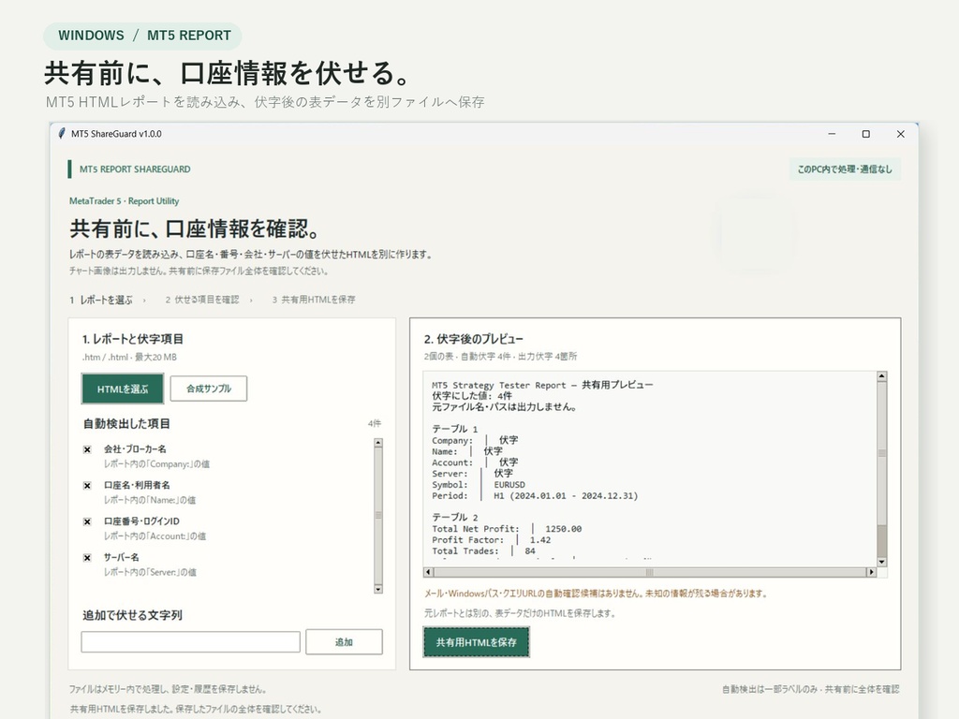The width and height of the screenshot is (959, 719).
Task: Minimize the MT5 ShareGuard window
Action: (x=832, y=134)
